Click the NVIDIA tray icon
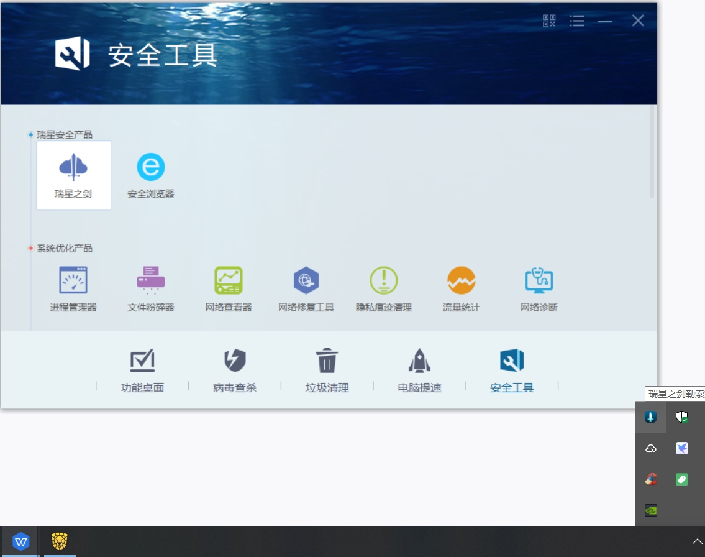 tap(650, 510)
